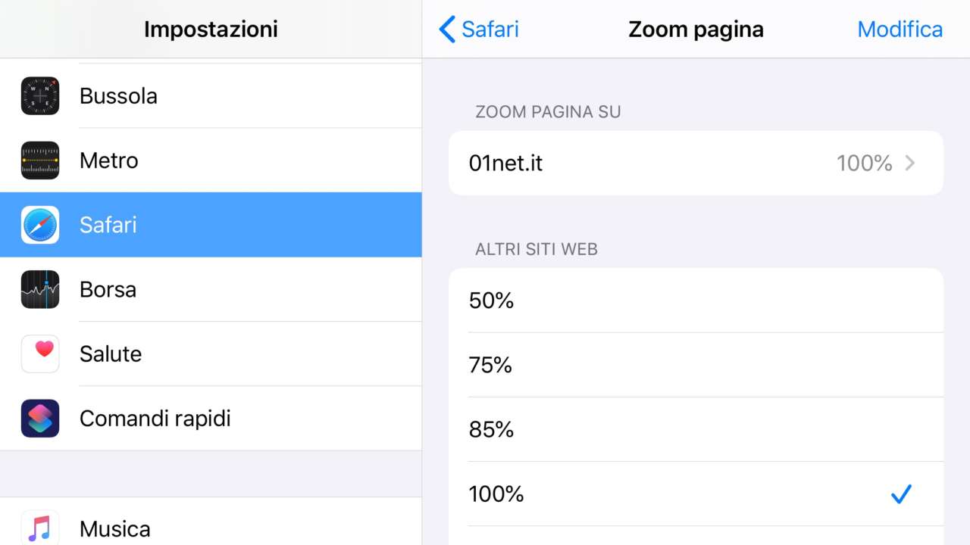The width and height of the screenshot is (970, 545).
Task: Open the Salute settings entry
Action: tap(227, 353)
